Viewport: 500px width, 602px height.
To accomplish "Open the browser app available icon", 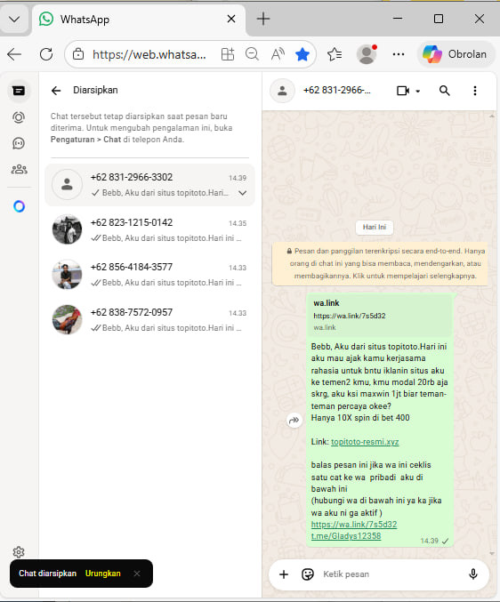I will click(x=228, y=54).
